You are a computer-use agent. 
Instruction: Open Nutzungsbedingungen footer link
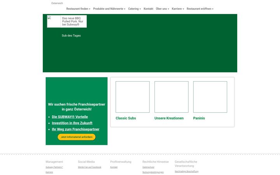coord(153,172)
